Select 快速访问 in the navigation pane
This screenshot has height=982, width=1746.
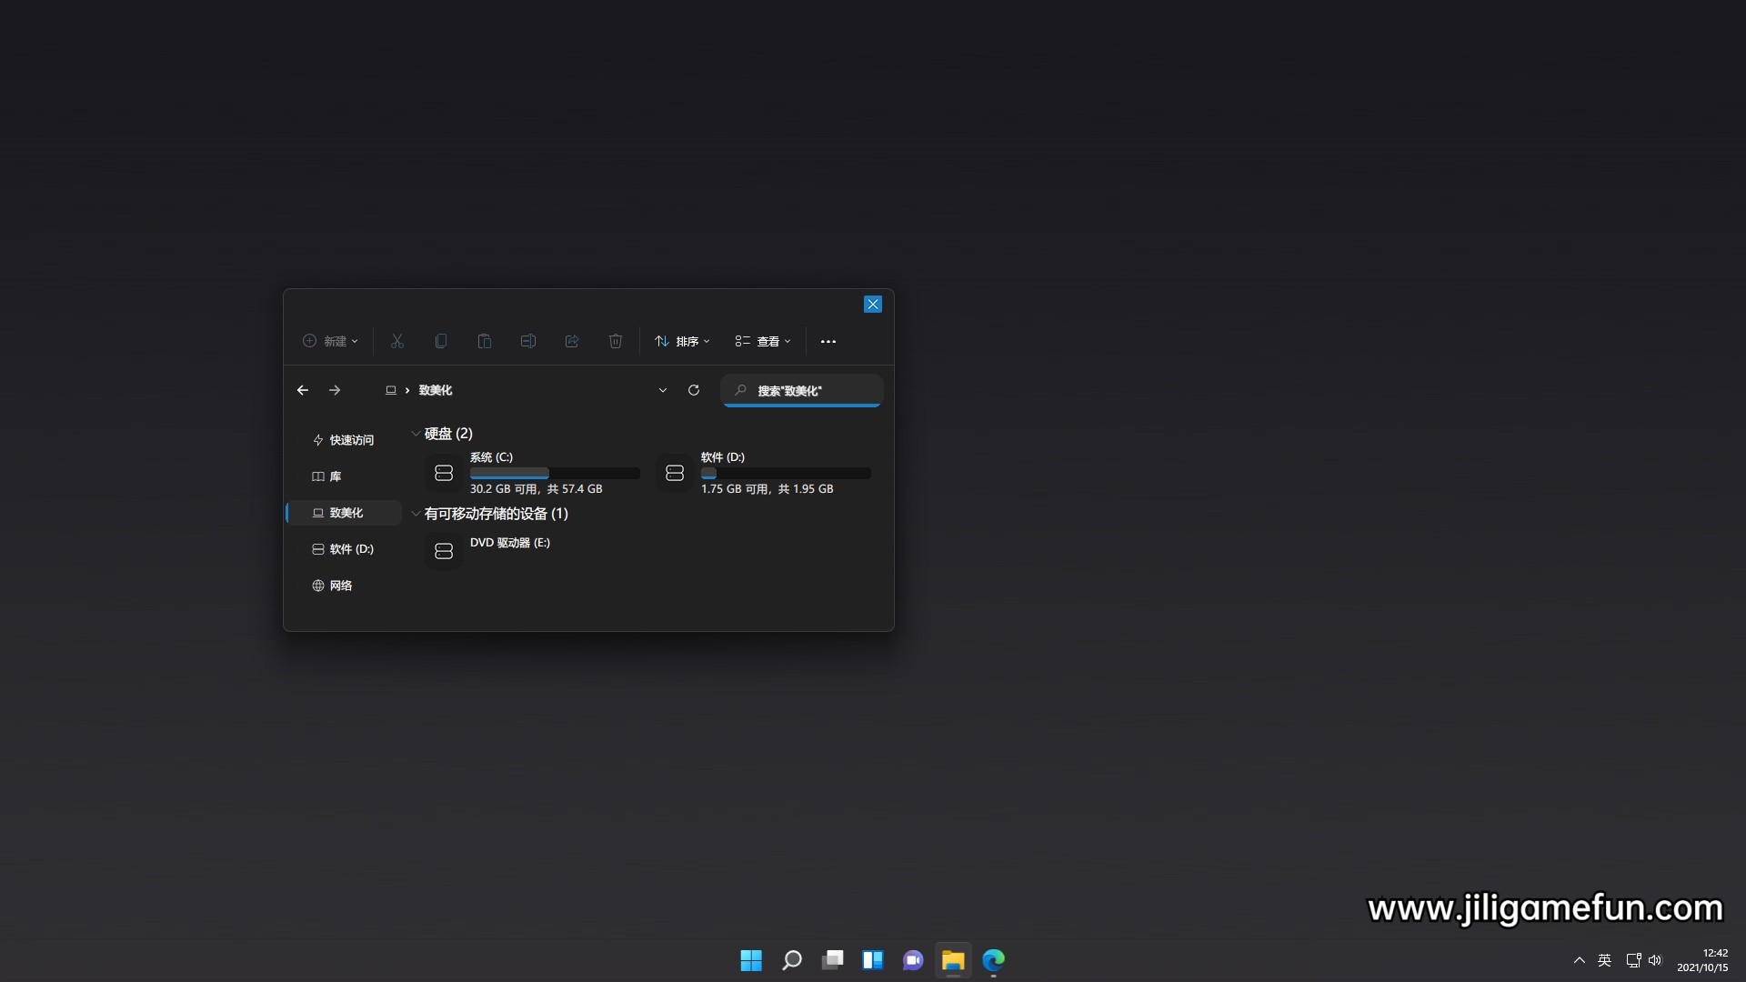pos(344,440)
